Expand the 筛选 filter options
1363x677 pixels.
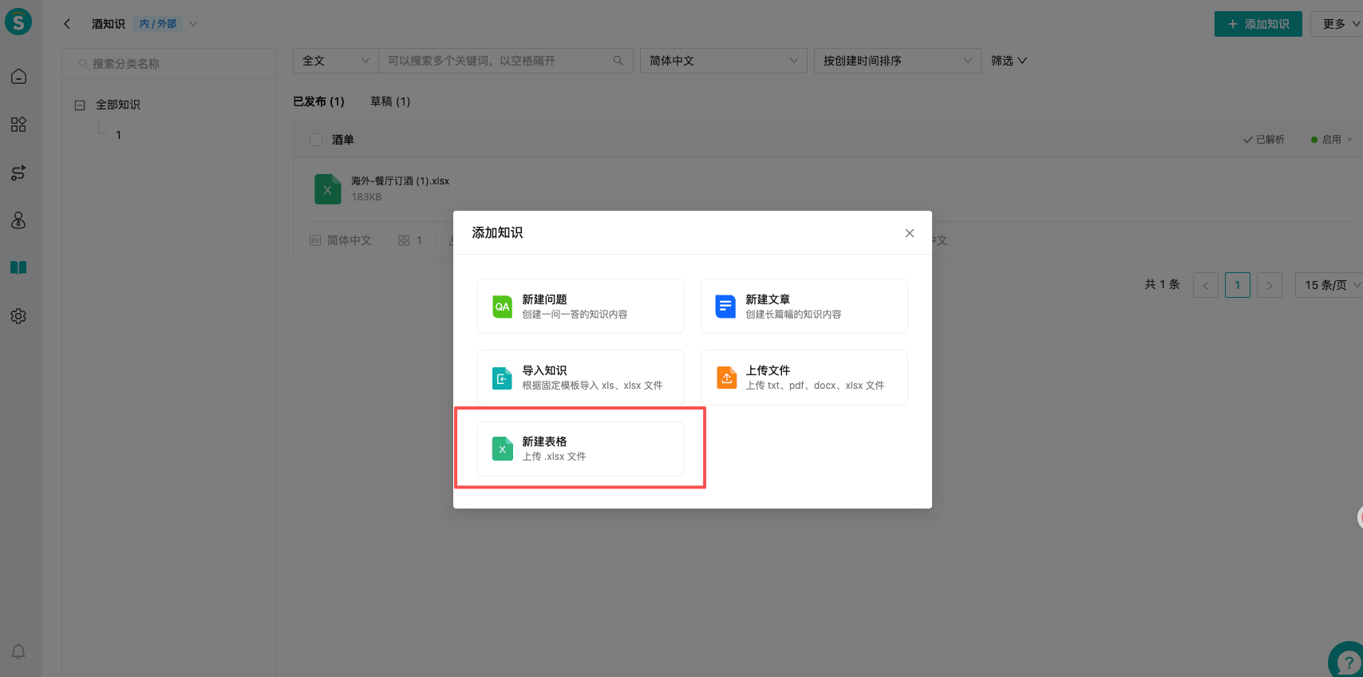1009,61
